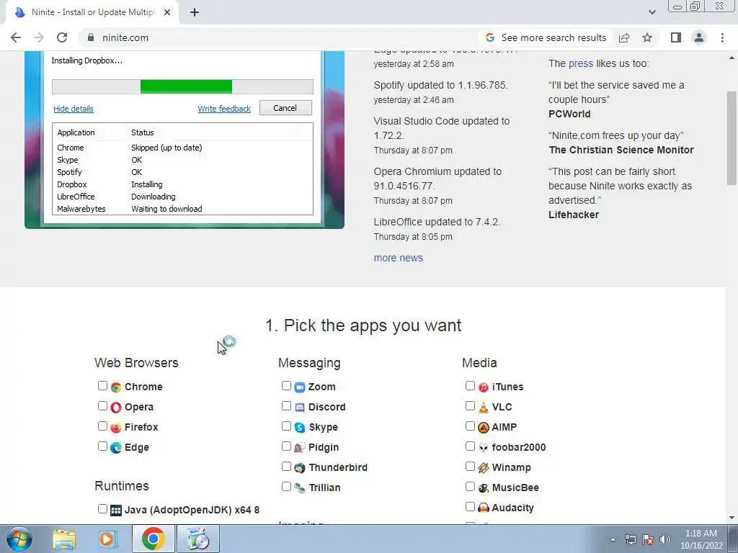This screenshot has height=553, width=738.
Task: Click See more search results button
Action: tap(546, 37)
